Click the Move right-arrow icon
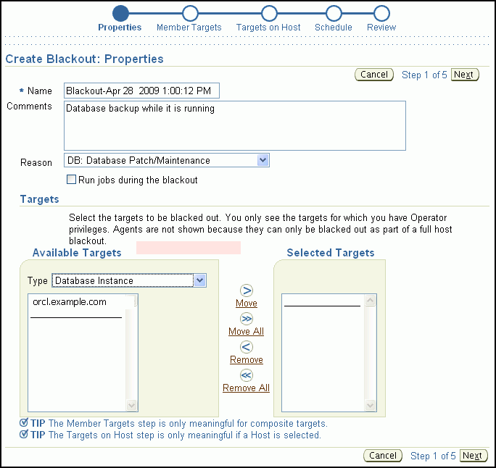 (x=247, y=291)
